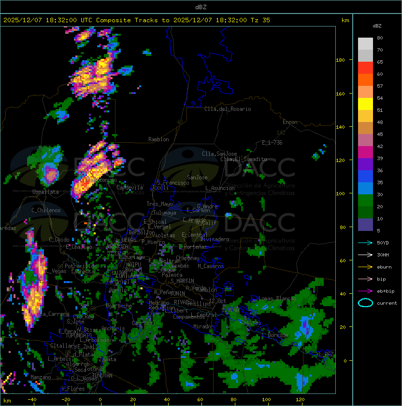This screenshot has width=402, height=406.
Task: Click the MAIPU label on map
Action: [133, 265]
